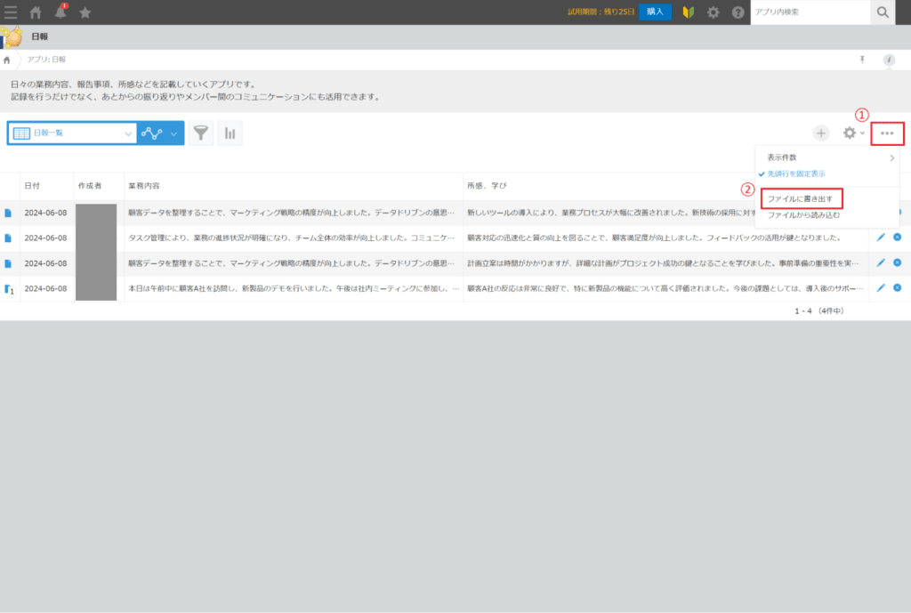Open the notifications bell
The height and width of the screenshot is (613, 911).
pyautogui.click(x=60, y=12)
